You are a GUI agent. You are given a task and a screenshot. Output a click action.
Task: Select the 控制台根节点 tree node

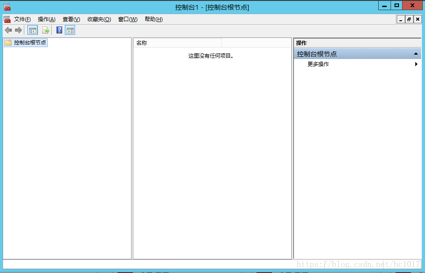coord(26,43)
